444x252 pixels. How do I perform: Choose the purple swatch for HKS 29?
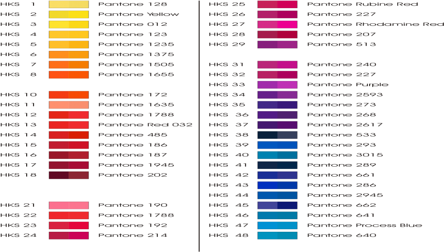click(277, 44)
